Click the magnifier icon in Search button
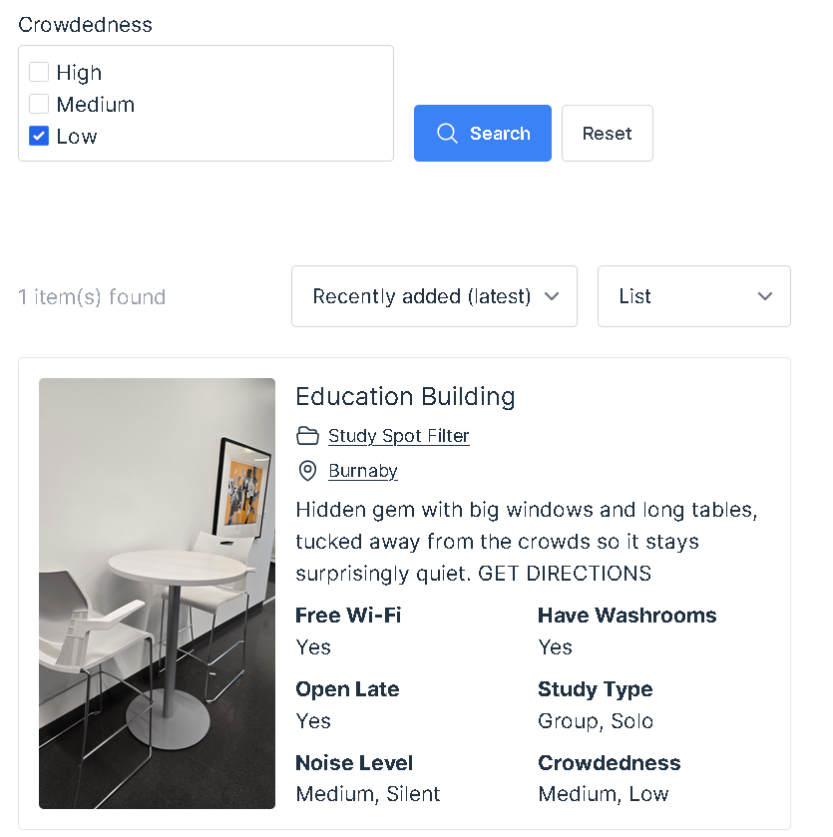 point(448,134)
